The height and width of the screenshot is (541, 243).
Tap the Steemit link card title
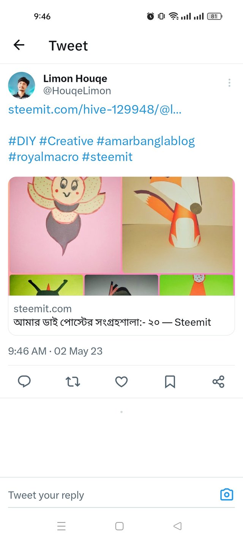pos(112,322)
